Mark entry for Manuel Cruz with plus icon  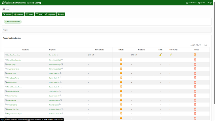coord(121,60)
